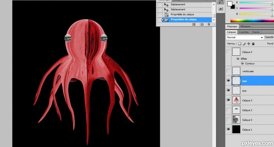
Task: Click the ventouses layer thumbnail
Action: click(236, 71)
